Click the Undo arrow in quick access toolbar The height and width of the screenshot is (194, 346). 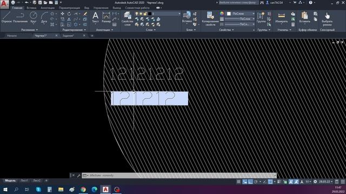click(x=26, y=3)
